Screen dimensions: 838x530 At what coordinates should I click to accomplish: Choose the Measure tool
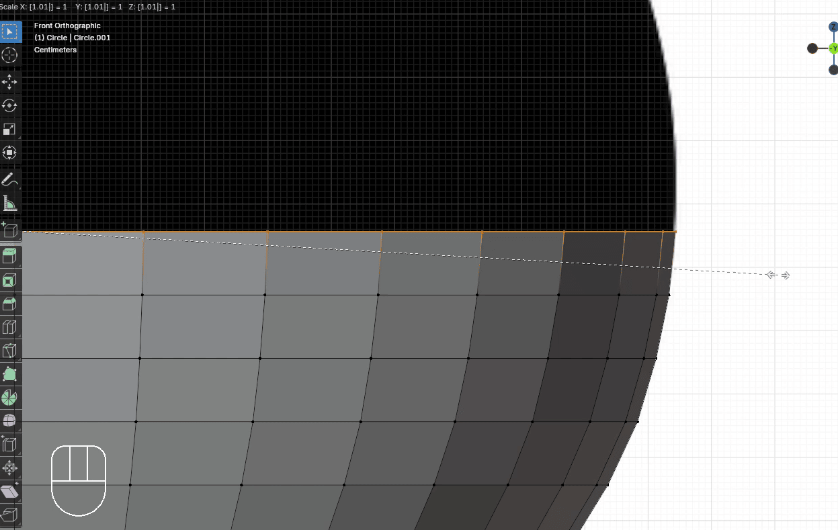(10, 203)
